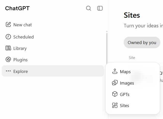Click the Sites page heading
The height and width of the screenshot is (119, 163).
coord(132,15)
